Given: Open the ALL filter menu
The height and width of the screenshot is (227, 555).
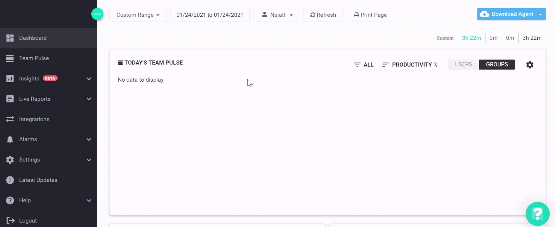Looking at the screenshot, I should pyautogui.click(x=364, y=65).
